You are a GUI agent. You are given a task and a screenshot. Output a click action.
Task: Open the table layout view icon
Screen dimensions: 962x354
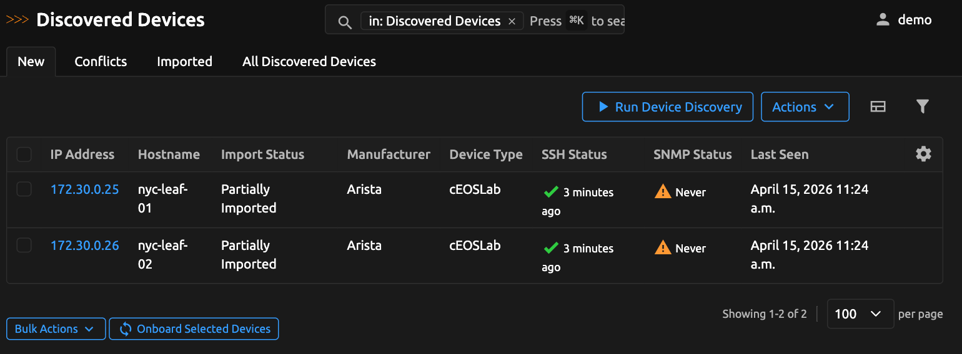(878, 107)
